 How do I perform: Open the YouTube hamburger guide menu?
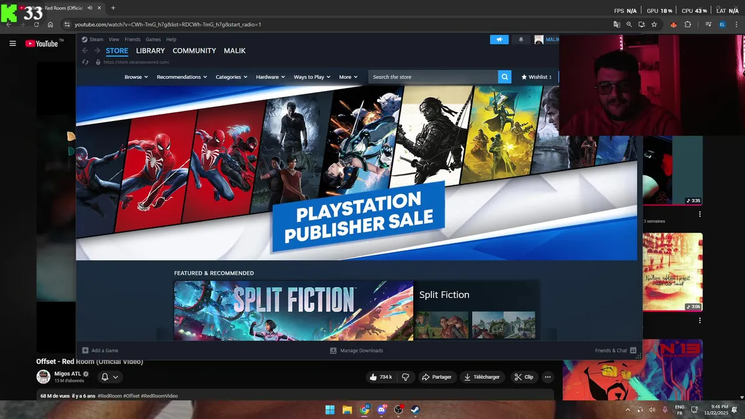[x=12, y=44]
